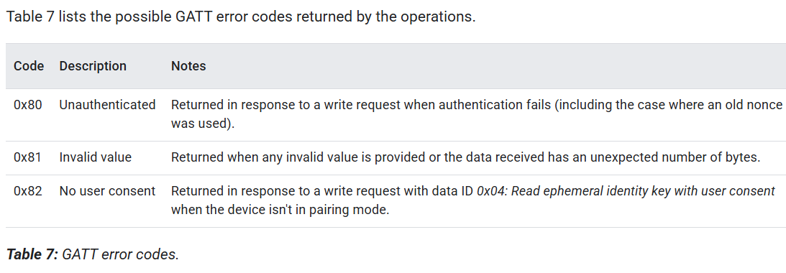Click the Code column header
The width and height of the screenshot is (786, 273).
(29, 66)
